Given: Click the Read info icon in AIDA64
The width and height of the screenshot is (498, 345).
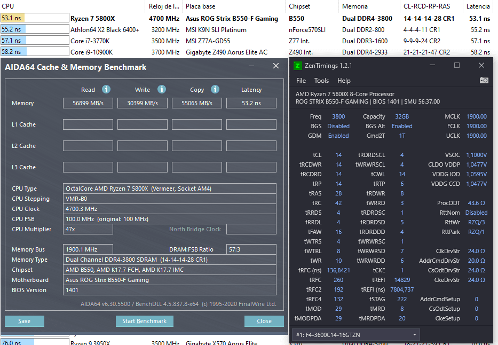Looking at the screenshot, I should (106, 89).
